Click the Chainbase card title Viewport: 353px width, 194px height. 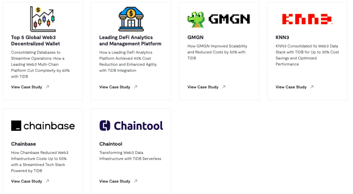[x=23, y=144]
